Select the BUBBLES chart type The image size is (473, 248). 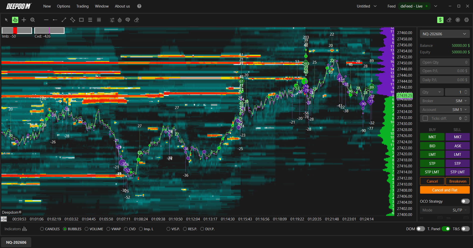pyautogui.click(x=72, y=229)
